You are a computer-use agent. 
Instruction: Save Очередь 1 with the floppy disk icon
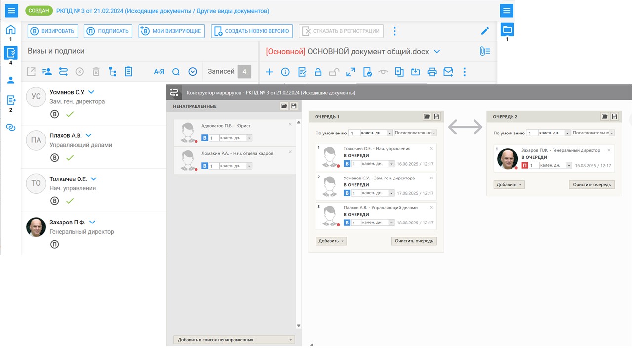(436, 117)
